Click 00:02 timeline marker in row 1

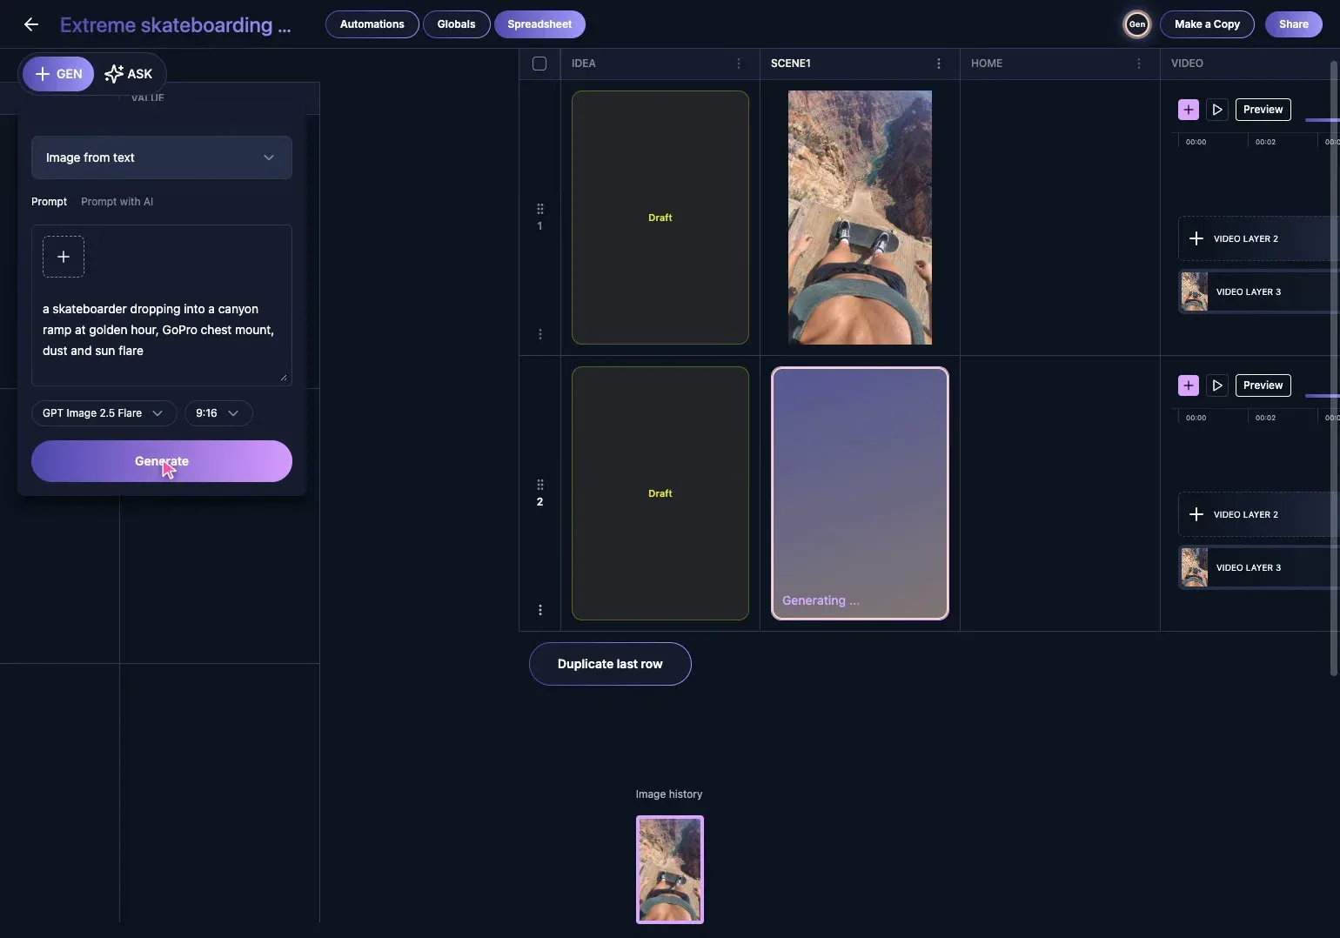[1265, 142]
